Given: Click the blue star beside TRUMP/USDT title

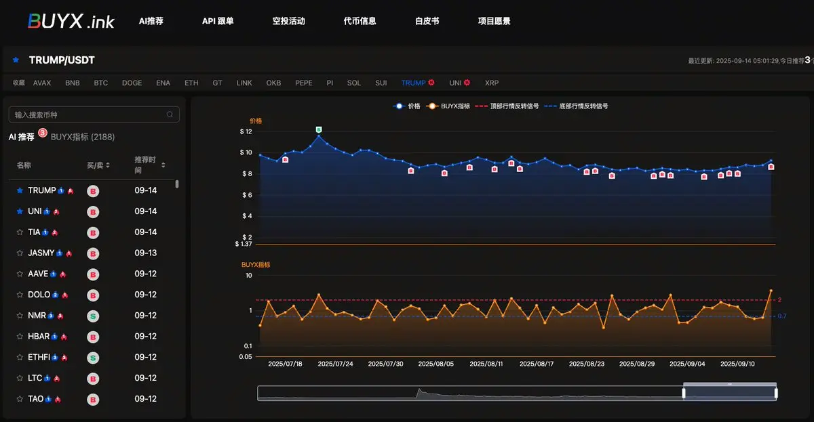Looking at the screenshot, I should [16, 60].
